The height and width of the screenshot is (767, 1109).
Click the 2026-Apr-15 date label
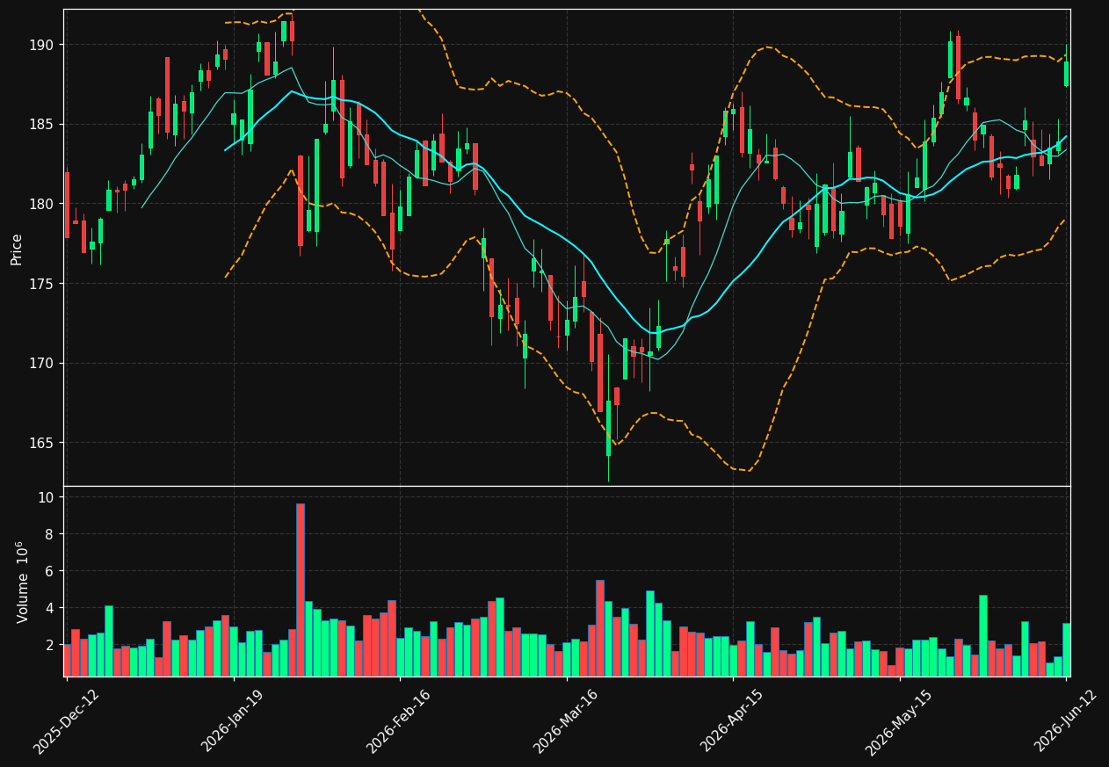point(733,720)
